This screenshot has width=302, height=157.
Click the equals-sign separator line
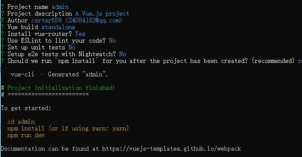point(48,95)
